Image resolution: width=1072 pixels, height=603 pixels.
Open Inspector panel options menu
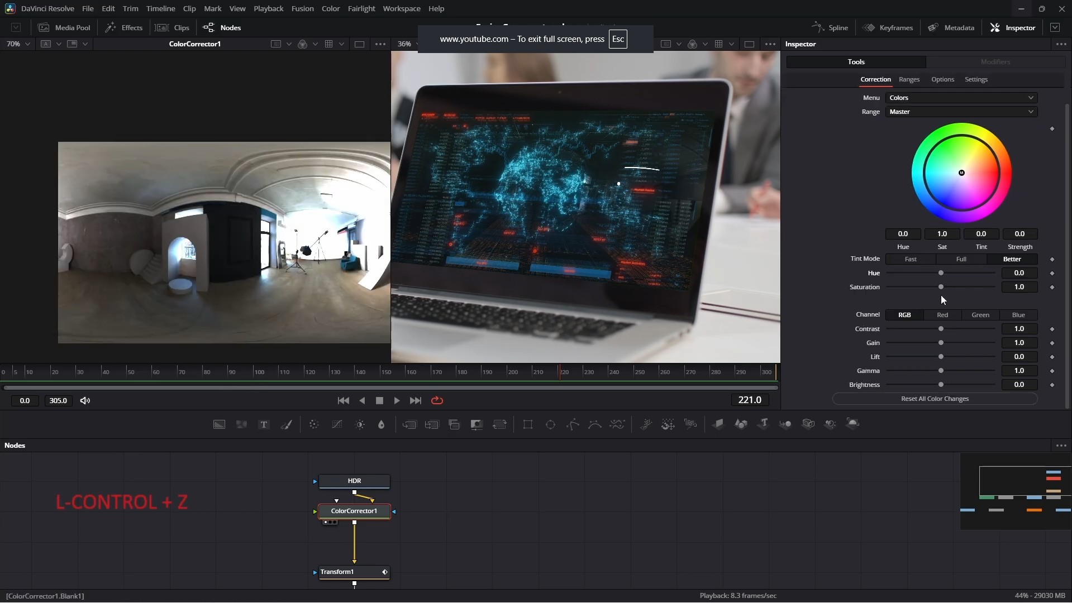pyautogui.click(x=1061, y=44)
